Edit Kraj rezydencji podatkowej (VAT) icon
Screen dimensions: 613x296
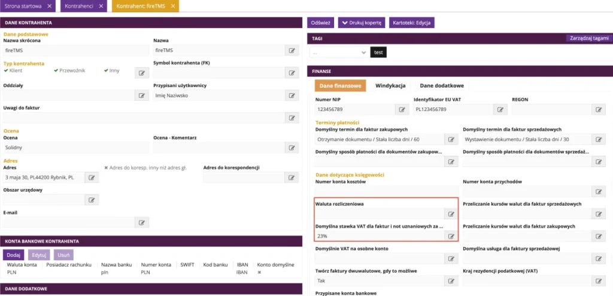pyautogui.click(x=598, y=281)
